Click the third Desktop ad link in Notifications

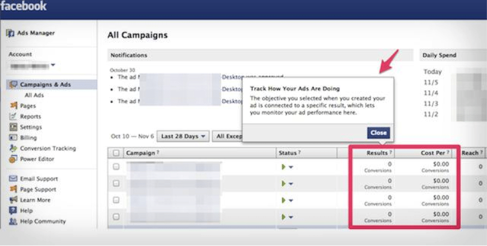click(232, 101)
